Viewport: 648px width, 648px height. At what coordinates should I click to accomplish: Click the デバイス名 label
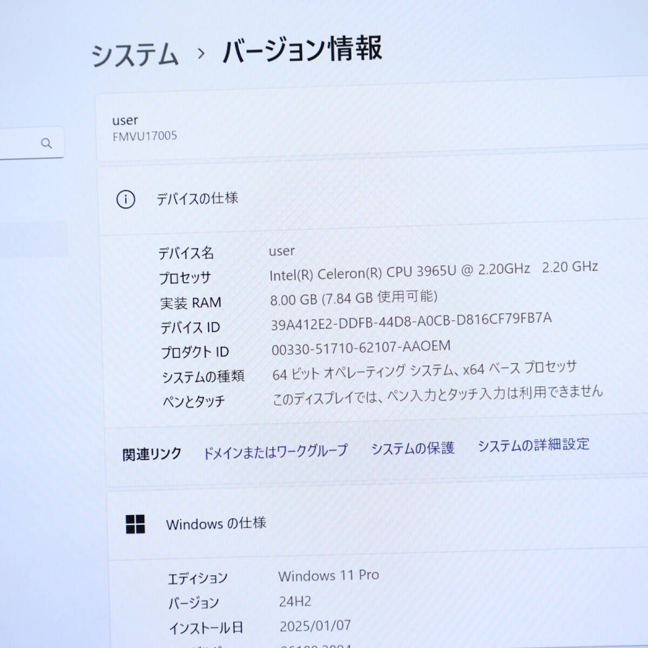click(186, 253)
